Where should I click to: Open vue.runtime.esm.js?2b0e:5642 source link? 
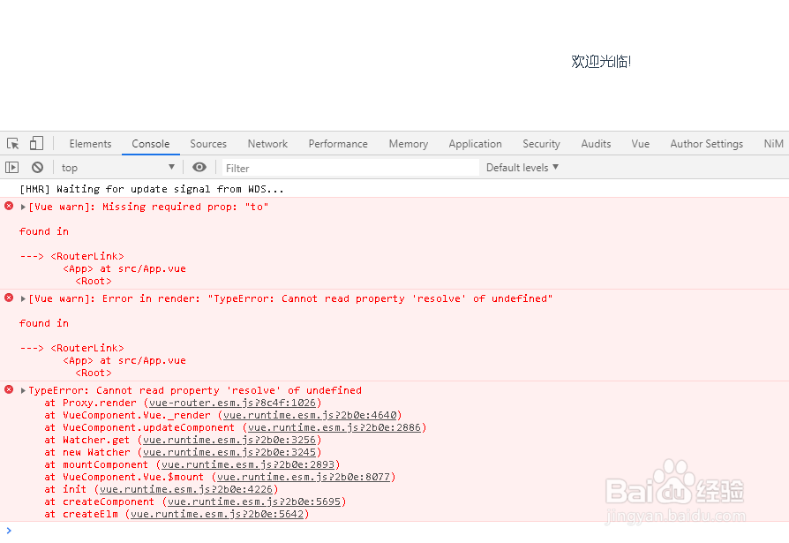217,515
